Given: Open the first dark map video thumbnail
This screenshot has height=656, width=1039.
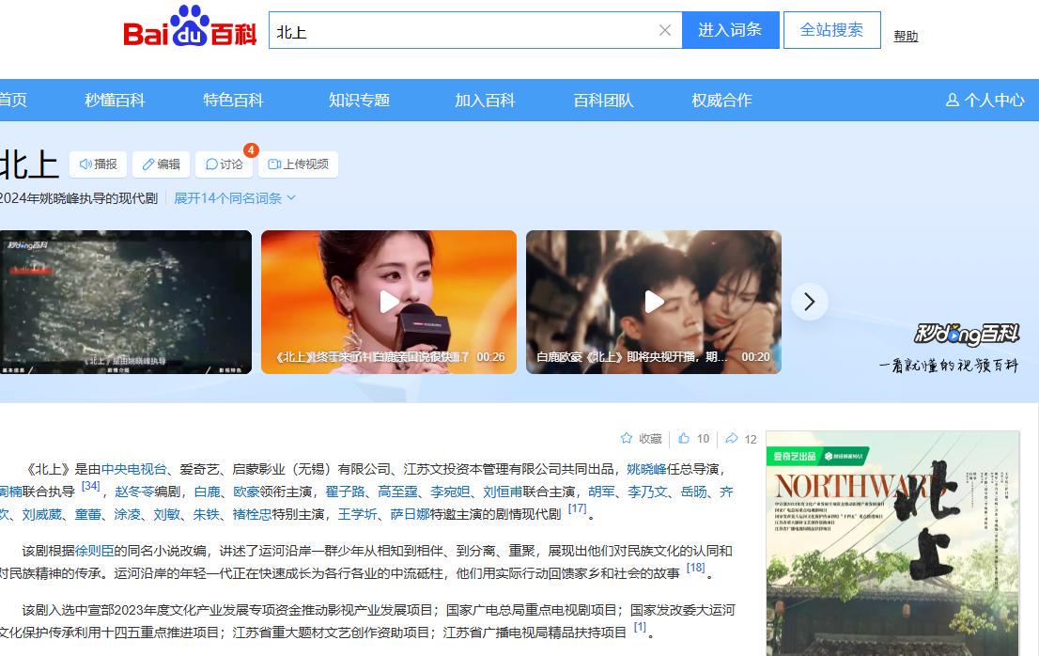Looking at the screenshot, I should pyautogui.click(x=126, y=303).
